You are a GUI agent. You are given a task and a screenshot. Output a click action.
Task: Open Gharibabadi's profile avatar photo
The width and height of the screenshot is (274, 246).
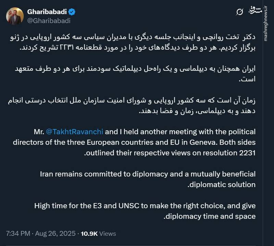[15, 16]
